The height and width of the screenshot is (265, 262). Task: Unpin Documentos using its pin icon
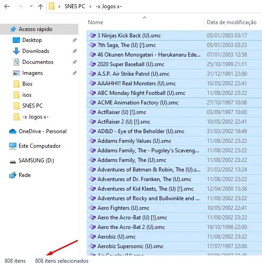[x=74, y=62]
